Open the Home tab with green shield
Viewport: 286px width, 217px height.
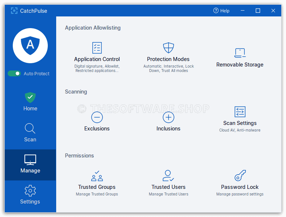click(30, 102)
